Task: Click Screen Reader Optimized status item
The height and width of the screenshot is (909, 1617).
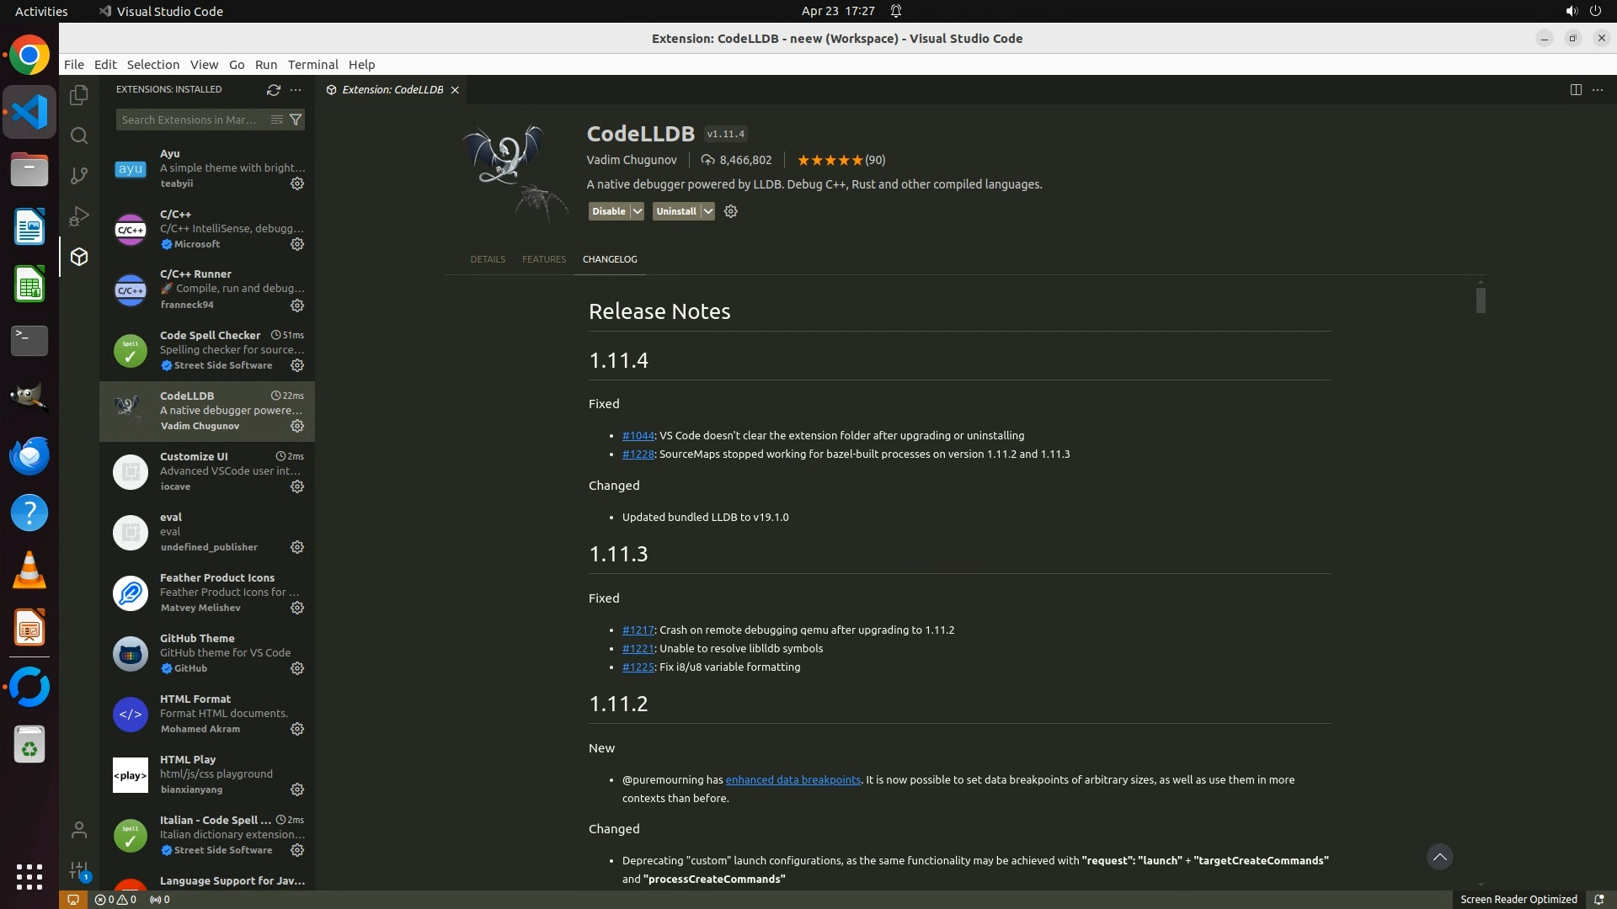Action: click(1518, 899)
